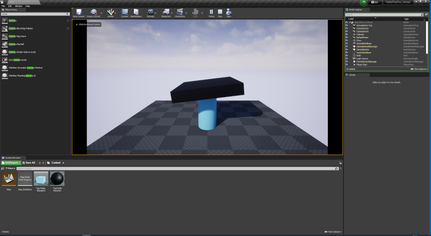This screenshot has height=236, width=431.
Task: Pause the running simulation
Action: coord(211,13)
